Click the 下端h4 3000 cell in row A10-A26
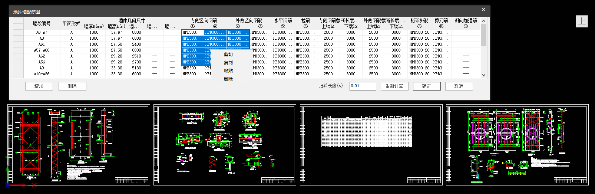595x194 pixels. tap(396, 74)
